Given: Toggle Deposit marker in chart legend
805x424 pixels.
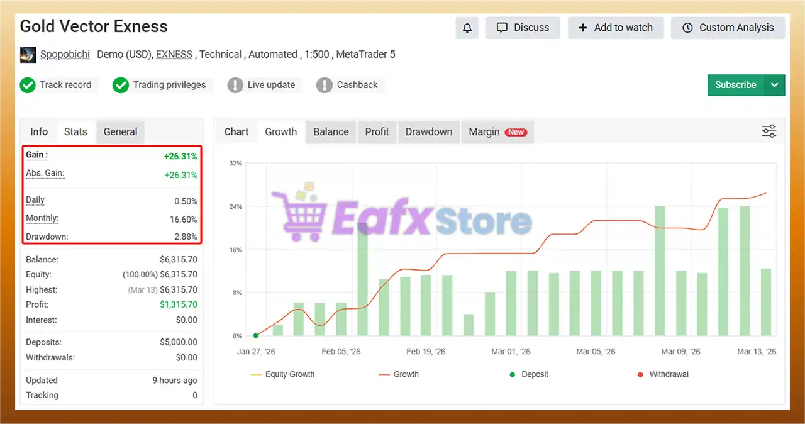Looking at the screenshot, I should coord(528,374).
